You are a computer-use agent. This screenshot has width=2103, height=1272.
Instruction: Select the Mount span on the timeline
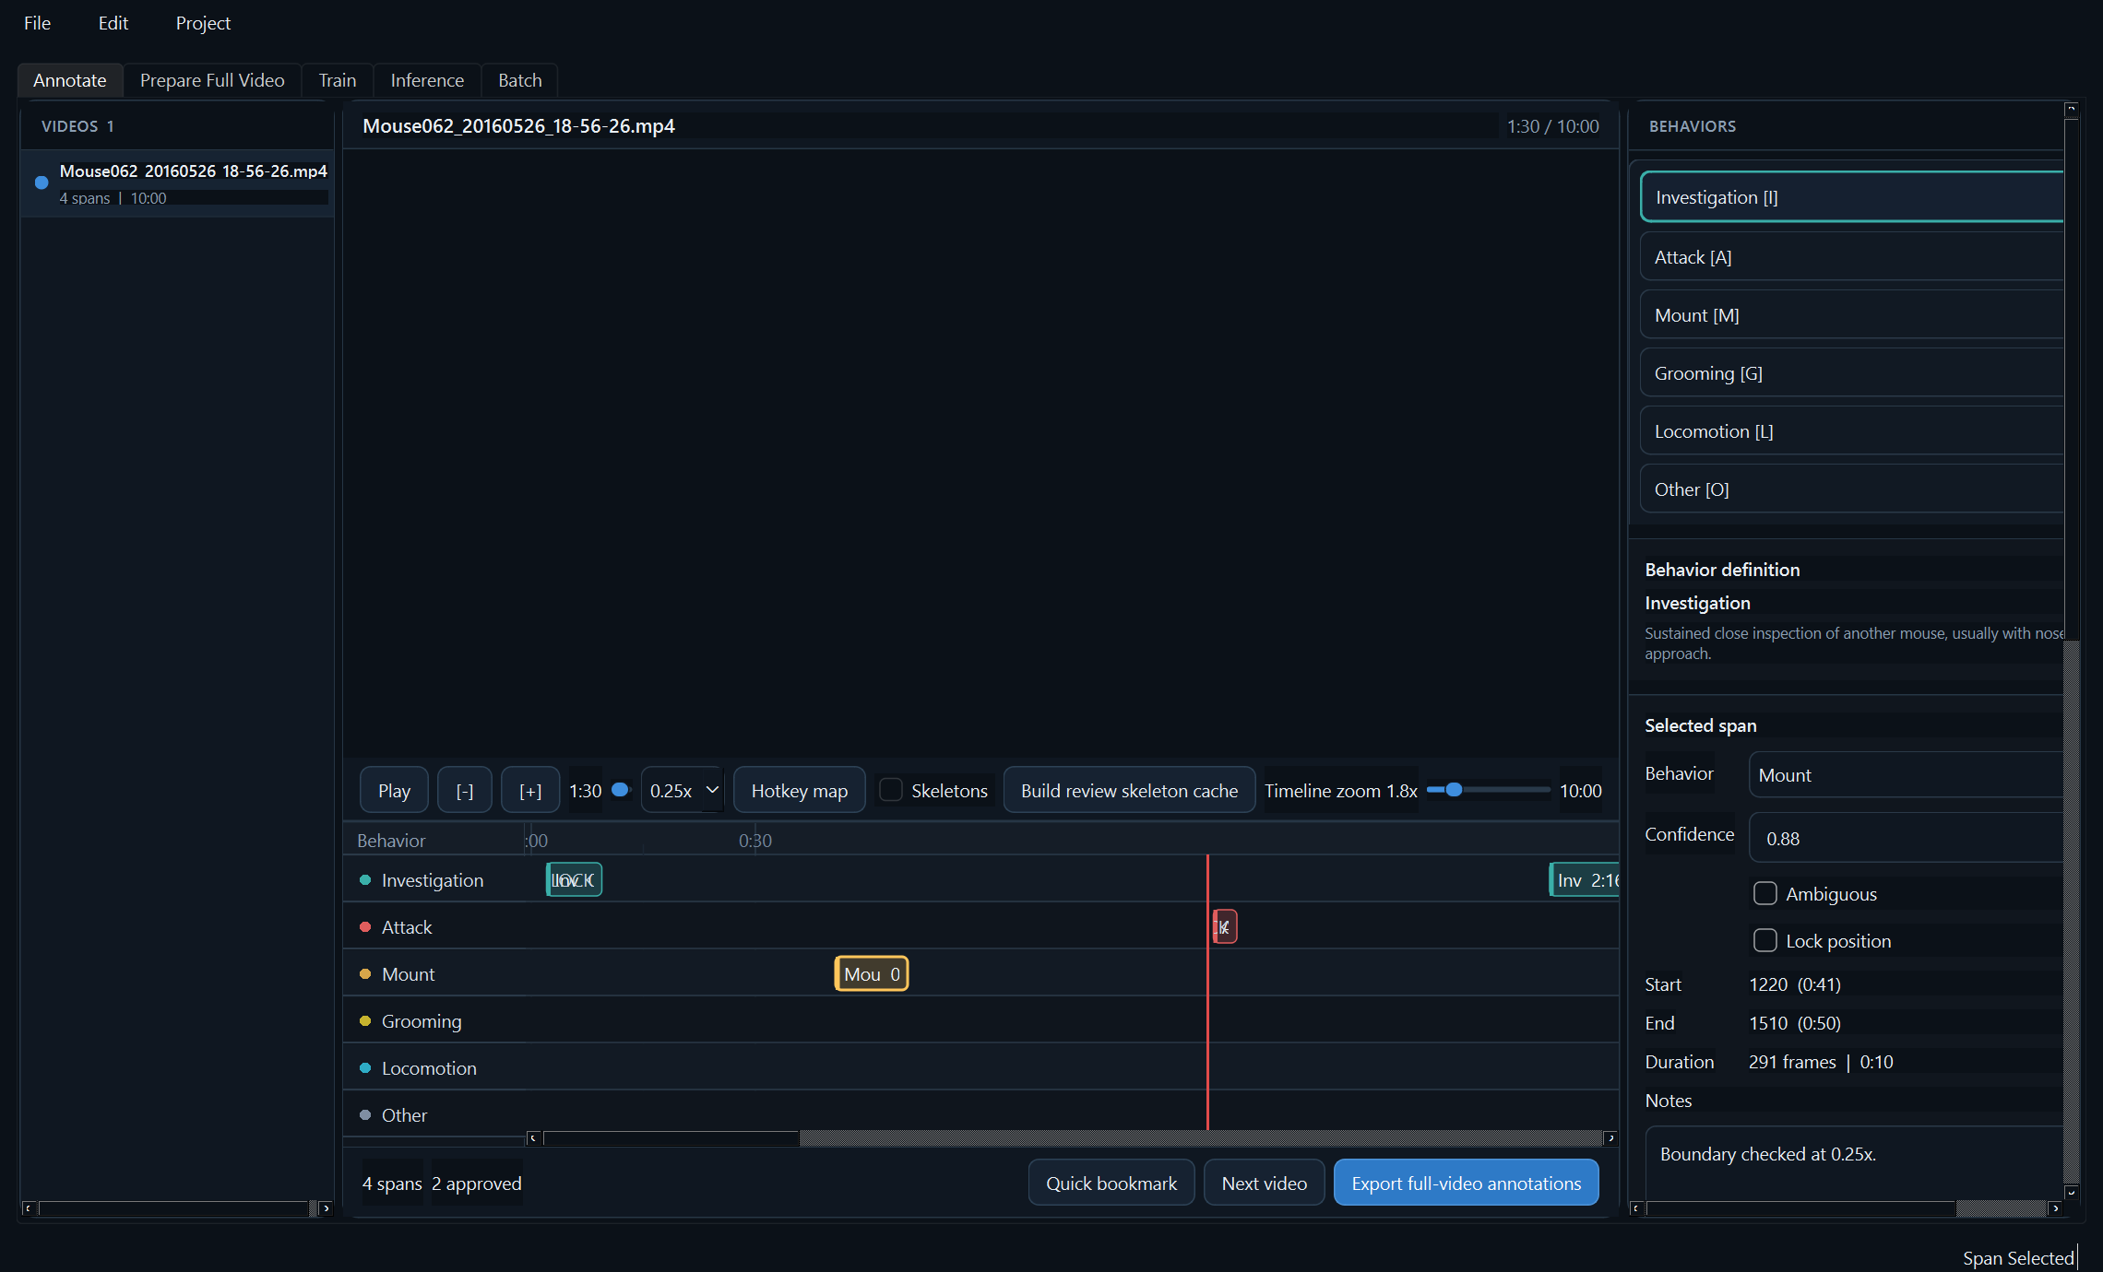tap(872, 973)
